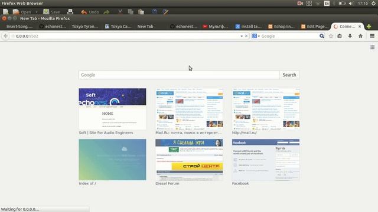Open the http://mail.ru/ thumbnail
This screenshot has width=378, height=212.
[x=266, y=109]
